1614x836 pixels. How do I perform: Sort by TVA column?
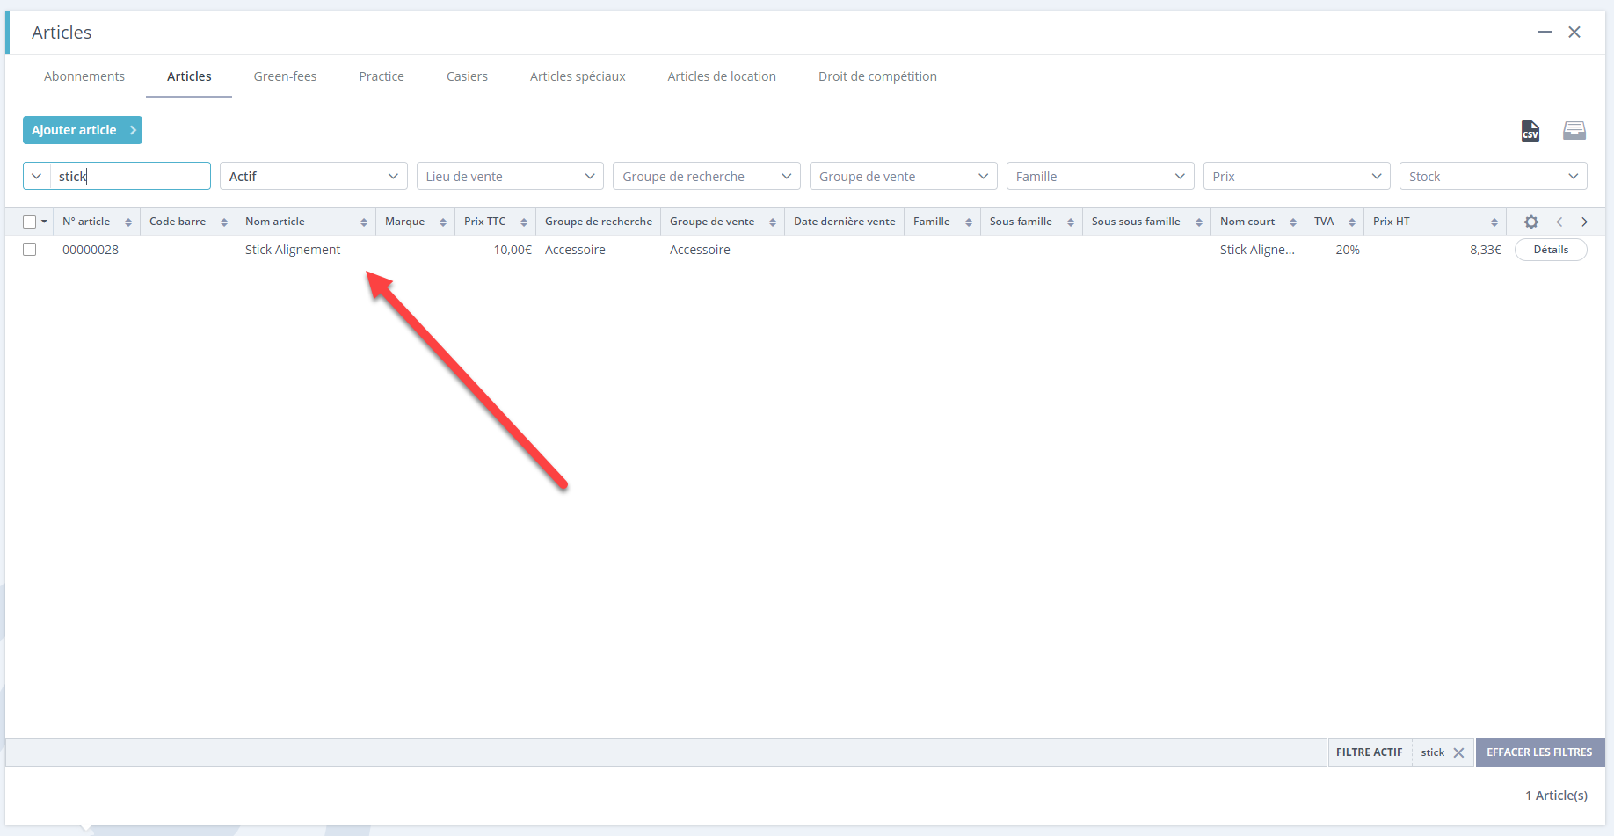click(x=1352, y=222)
